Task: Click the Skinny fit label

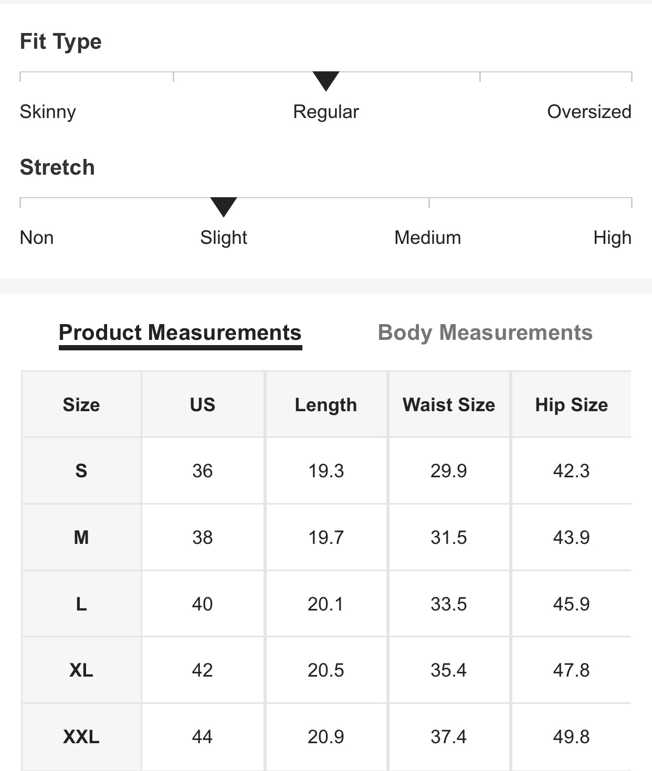Action: pos(48,112)
